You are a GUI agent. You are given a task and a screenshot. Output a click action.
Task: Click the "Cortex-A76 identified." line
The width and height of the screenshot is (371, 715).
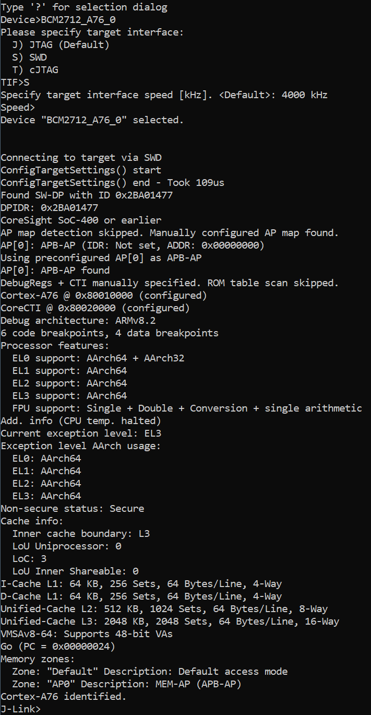(x=64, y=697)
